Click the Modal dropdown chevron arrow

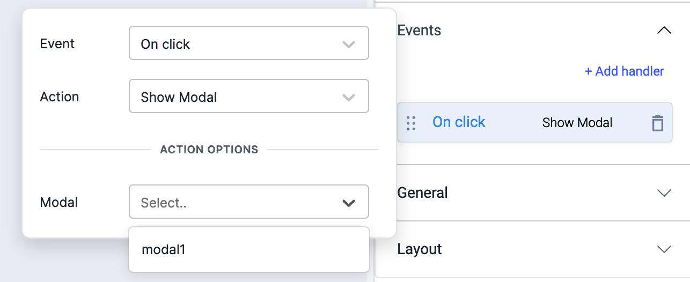(349, 203)
